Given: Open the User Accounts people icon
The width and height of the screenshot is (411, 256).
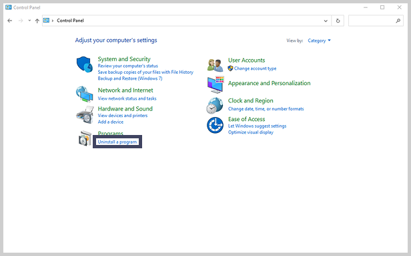Looking at the screenshot, I should [x=215, y=65].
